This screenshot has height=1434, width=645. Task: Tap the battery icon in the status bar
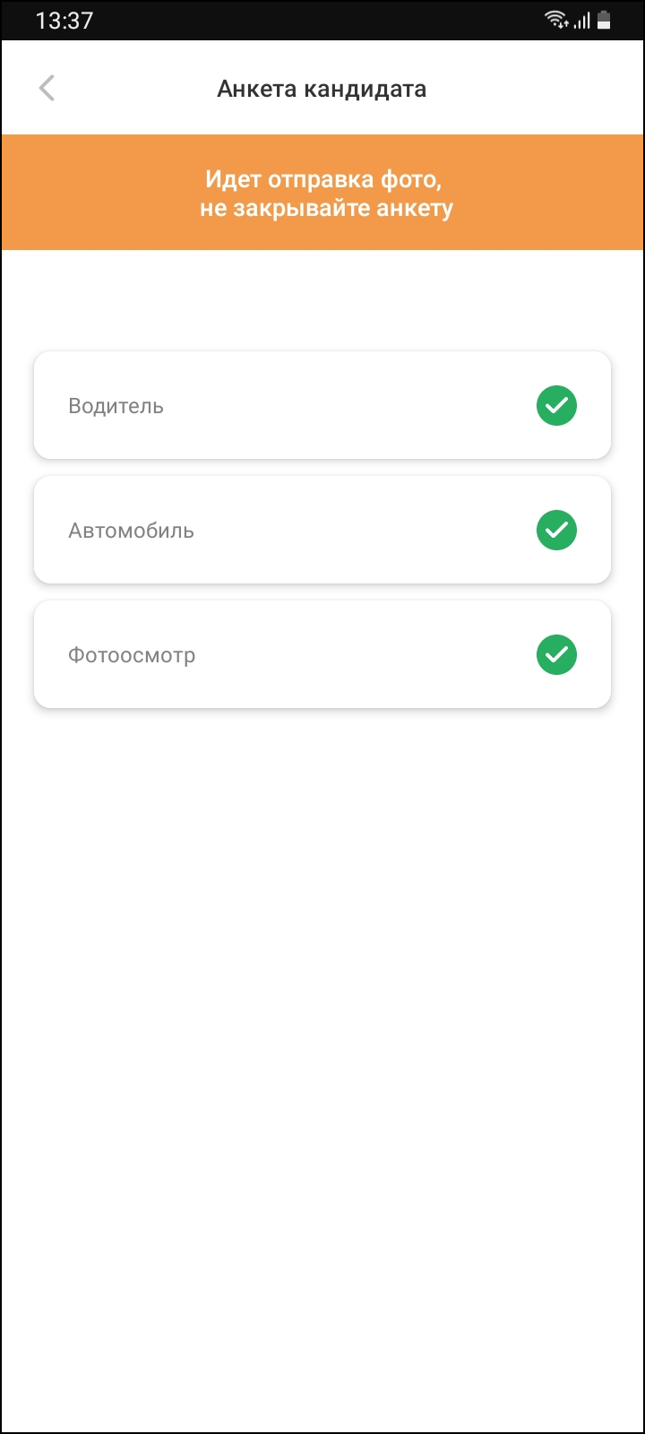point(605,20)
